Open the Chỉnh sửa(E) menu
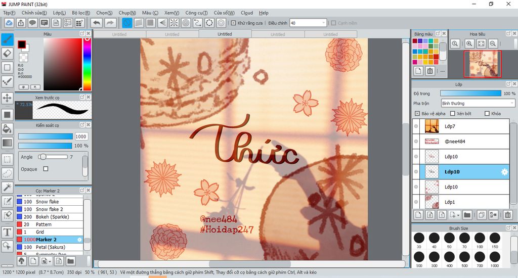Viewport: 518px width, 278px height. click(34, 13)
